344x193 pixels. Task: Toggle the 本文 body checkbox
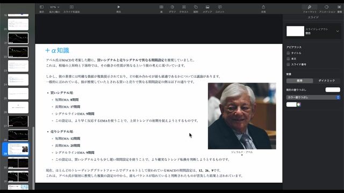point(288,58)
